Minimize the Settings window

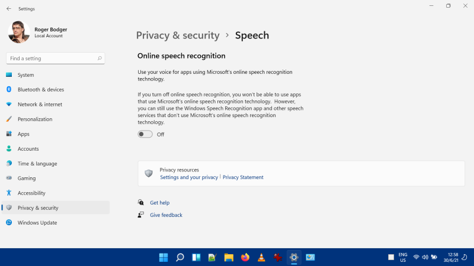click(x=431, y=6)
